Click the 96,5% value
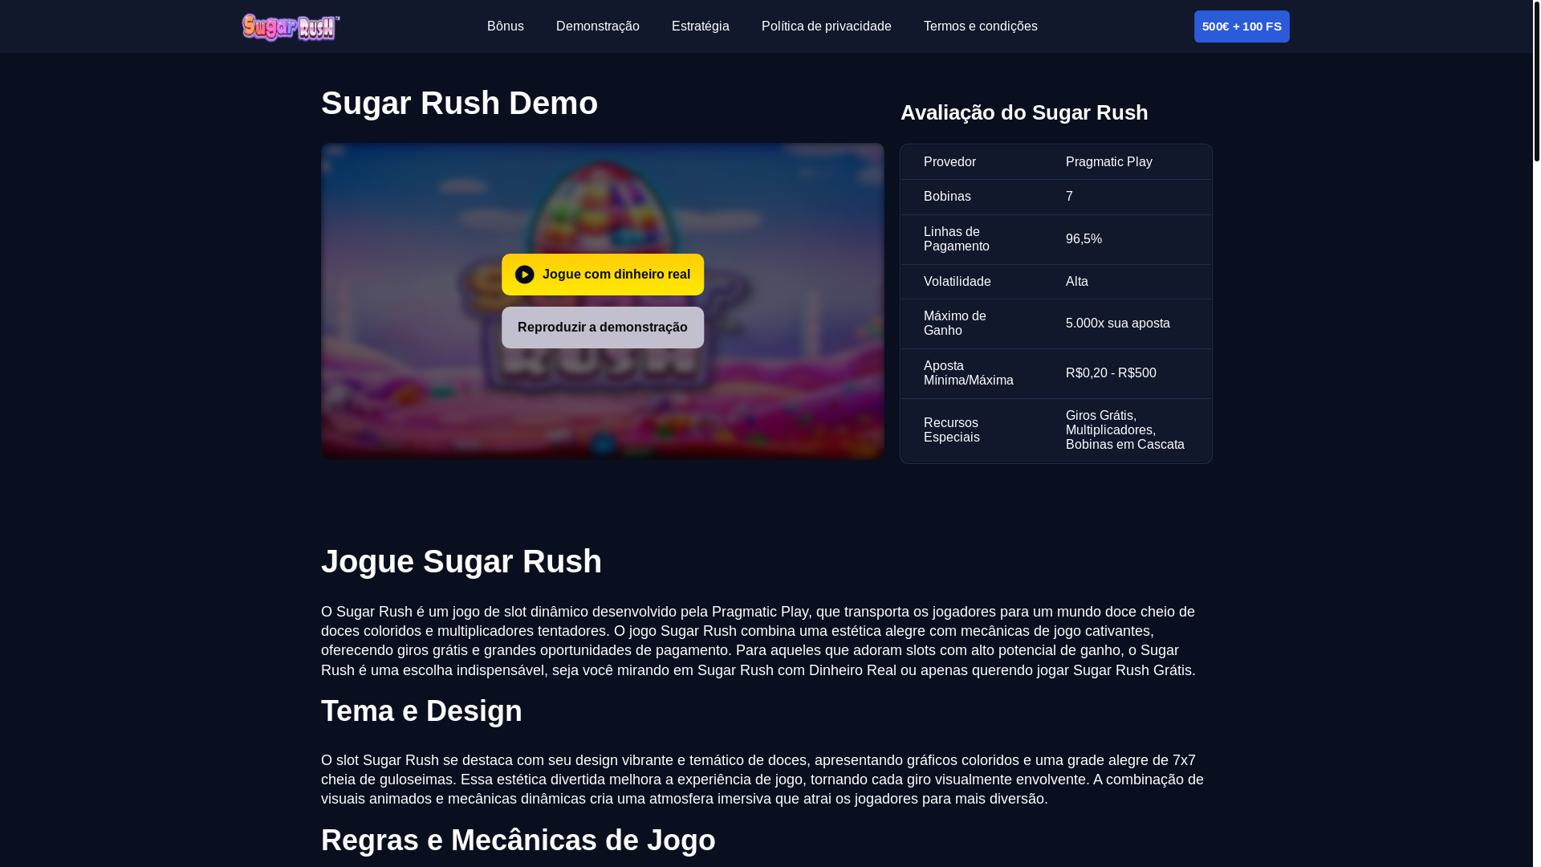Image resolution: width=1541 pixels, height=867 pixels. [x=1084, y=239]
